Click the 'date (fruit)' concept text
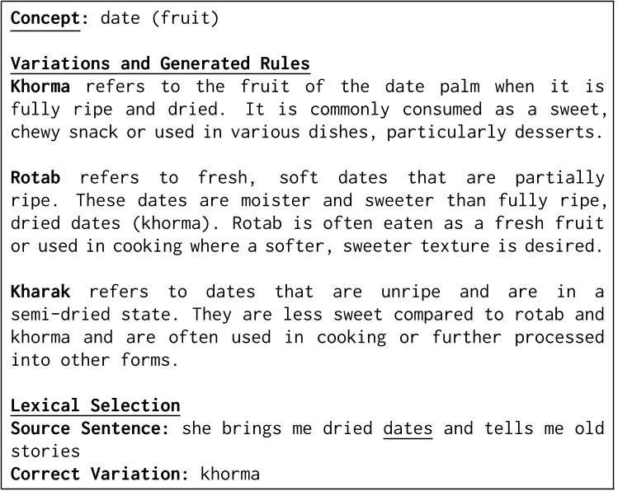 click(160, 18)
